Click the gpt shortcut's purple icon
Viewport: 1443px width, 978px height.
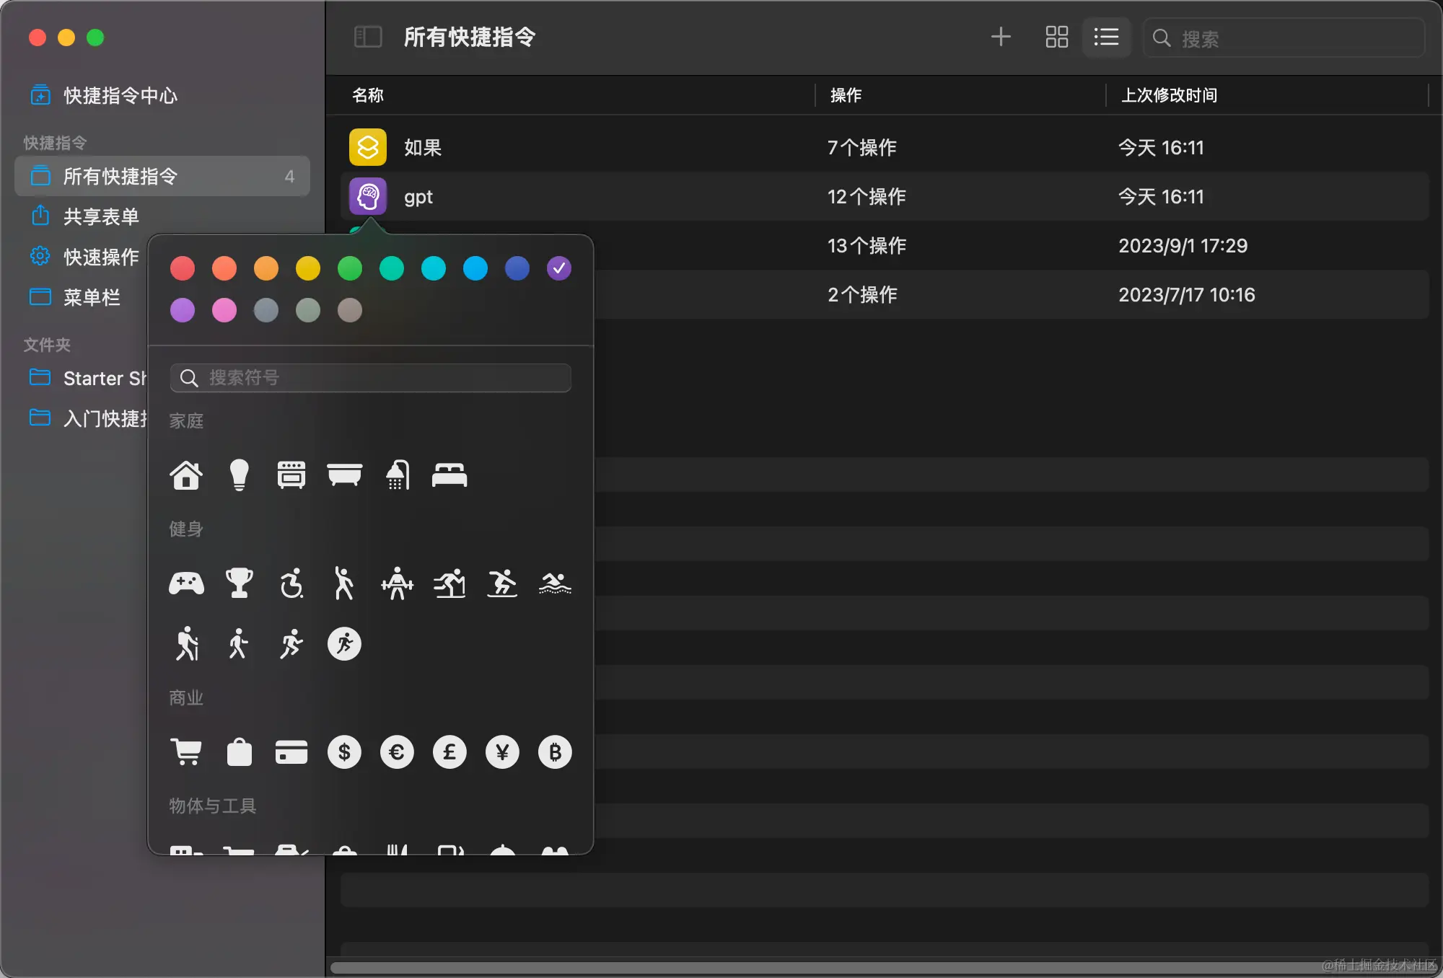click(368, 196)
